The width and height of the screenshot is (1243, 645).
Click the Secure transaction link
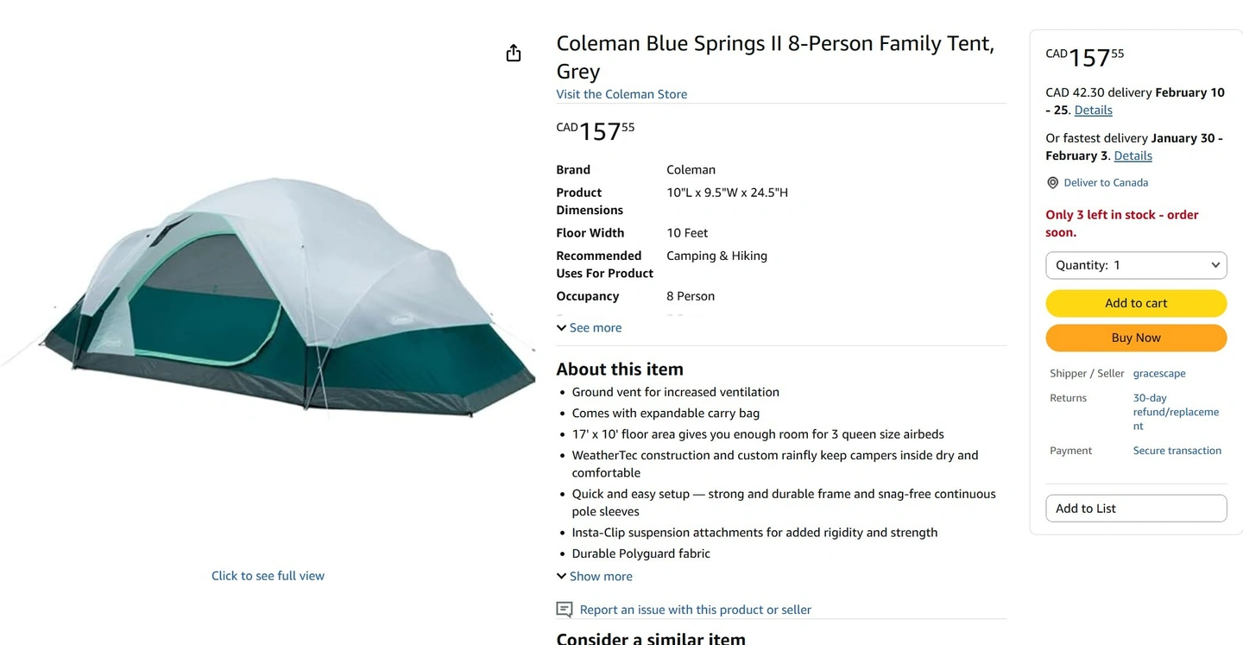point(1177,451)
